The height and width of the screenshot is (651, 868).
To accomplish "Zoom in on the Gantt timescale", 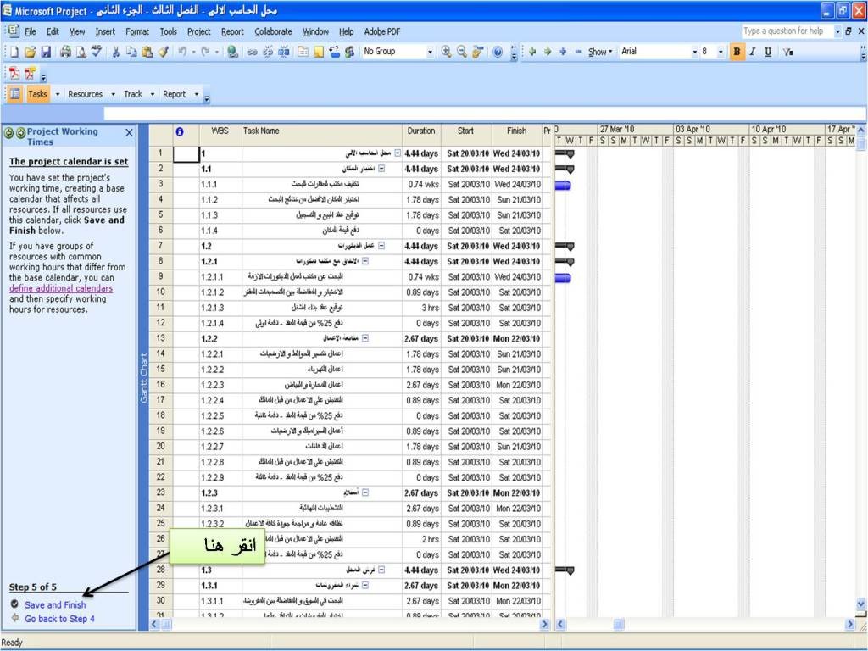I will click(x=446, y=52).
